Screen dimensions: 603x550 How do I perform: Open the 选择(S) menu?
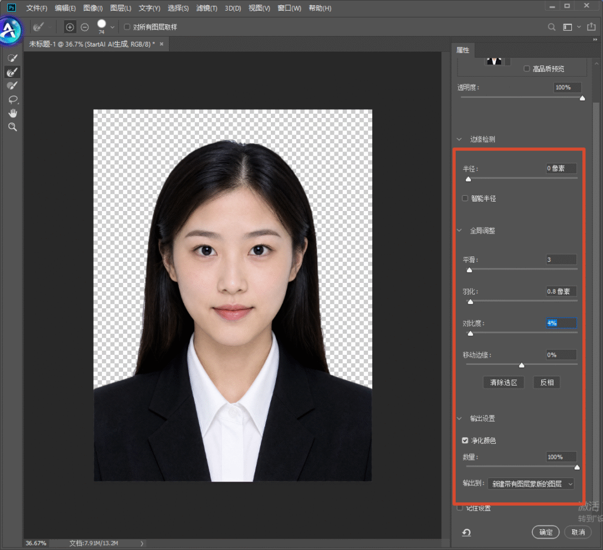(178, 8)
